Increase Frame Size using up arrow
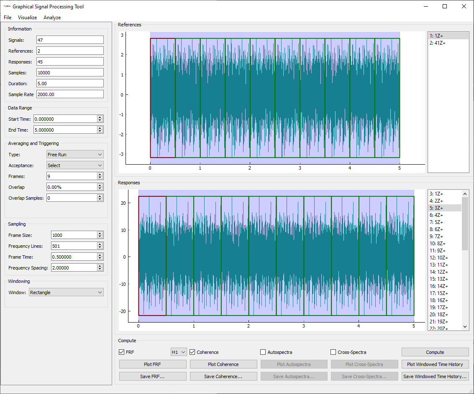 coord(100,234)
